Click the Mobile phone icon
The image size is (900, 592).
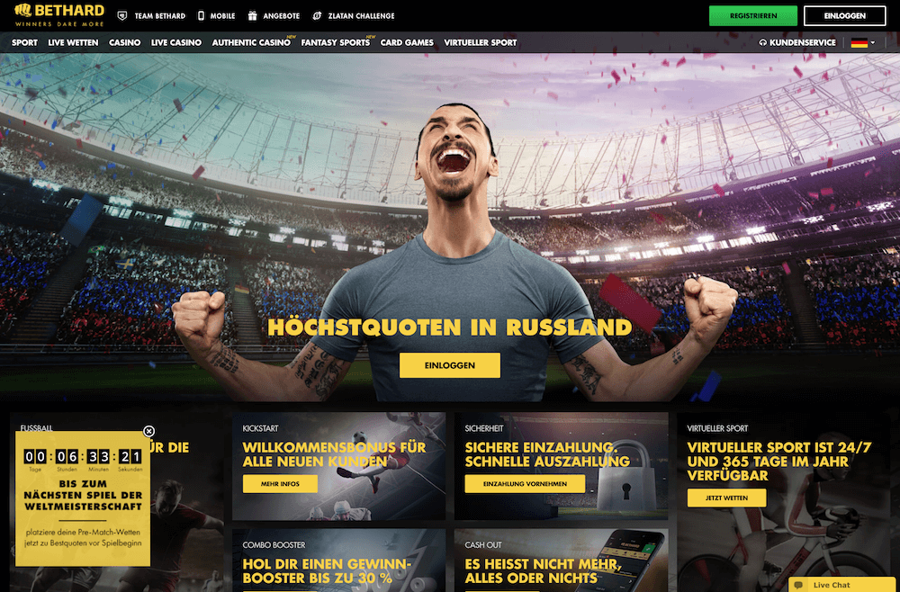pyautogui.click(x=201, y=15)
